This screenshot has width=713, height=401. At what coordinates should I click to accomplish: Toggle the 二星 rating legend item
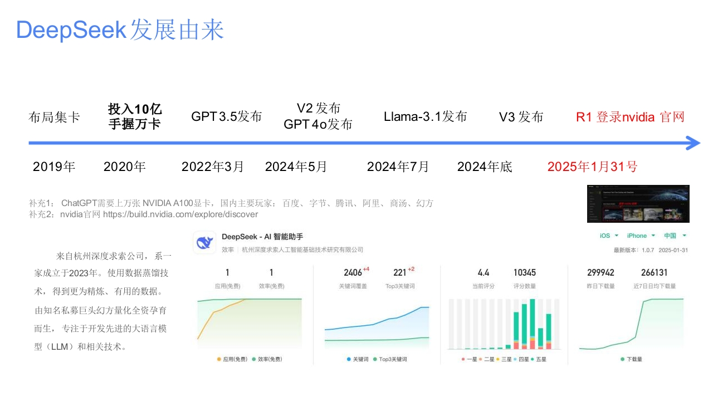pyautogui.click(x=486, y=359)
